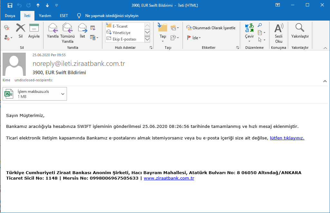The image size is (330, 213).
Task: Select E-Ticaret quick step
Action: (125, 26)
